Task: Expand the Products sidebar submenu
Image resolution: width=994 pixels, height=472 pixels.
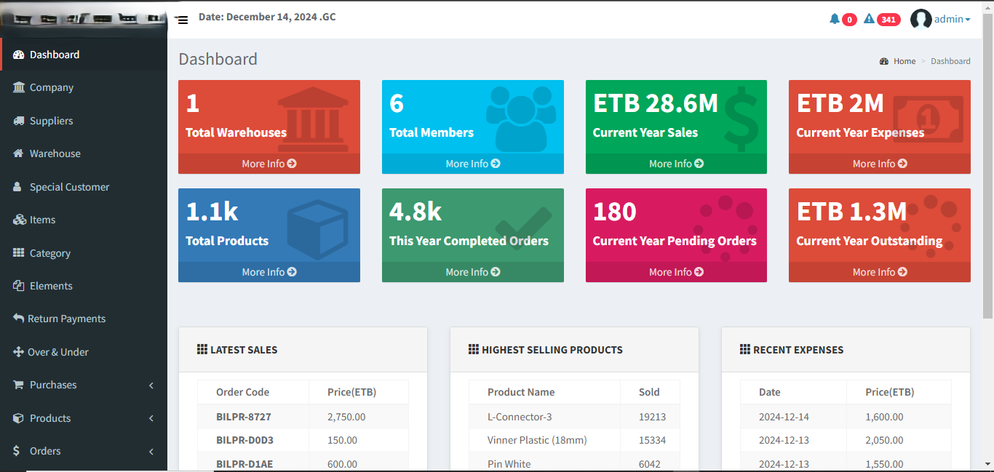Action: (x=151, y=418)
